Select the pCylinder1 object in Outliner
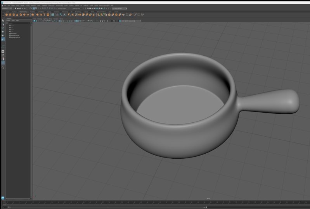The image size is (310, 209). point(14,33)
